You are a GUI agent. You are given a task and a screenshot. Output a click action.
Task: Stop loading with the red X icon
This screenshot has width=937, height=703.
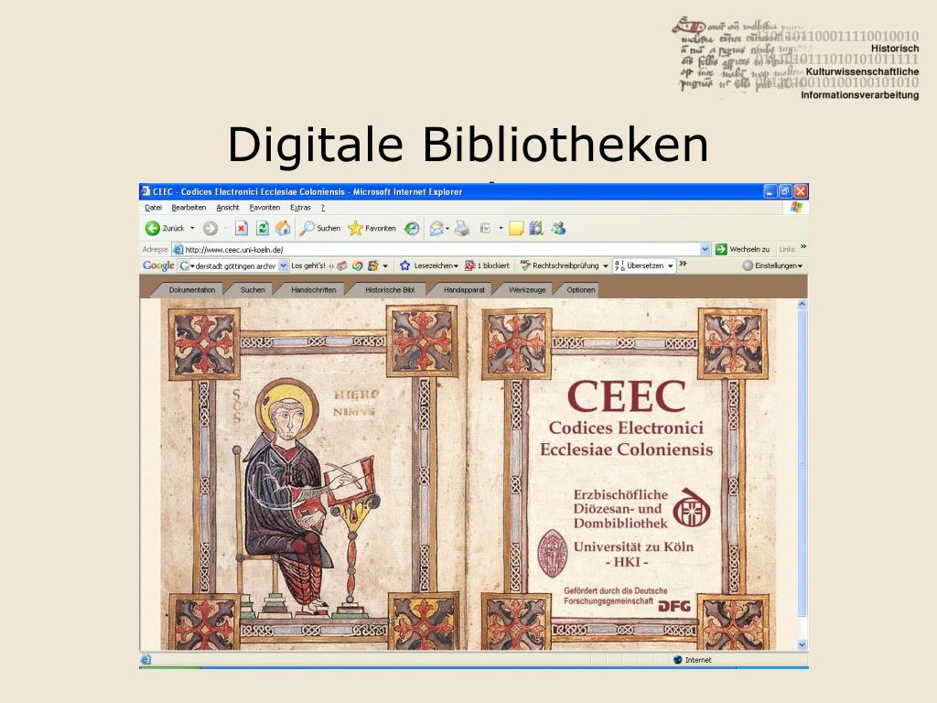[241, 228]
